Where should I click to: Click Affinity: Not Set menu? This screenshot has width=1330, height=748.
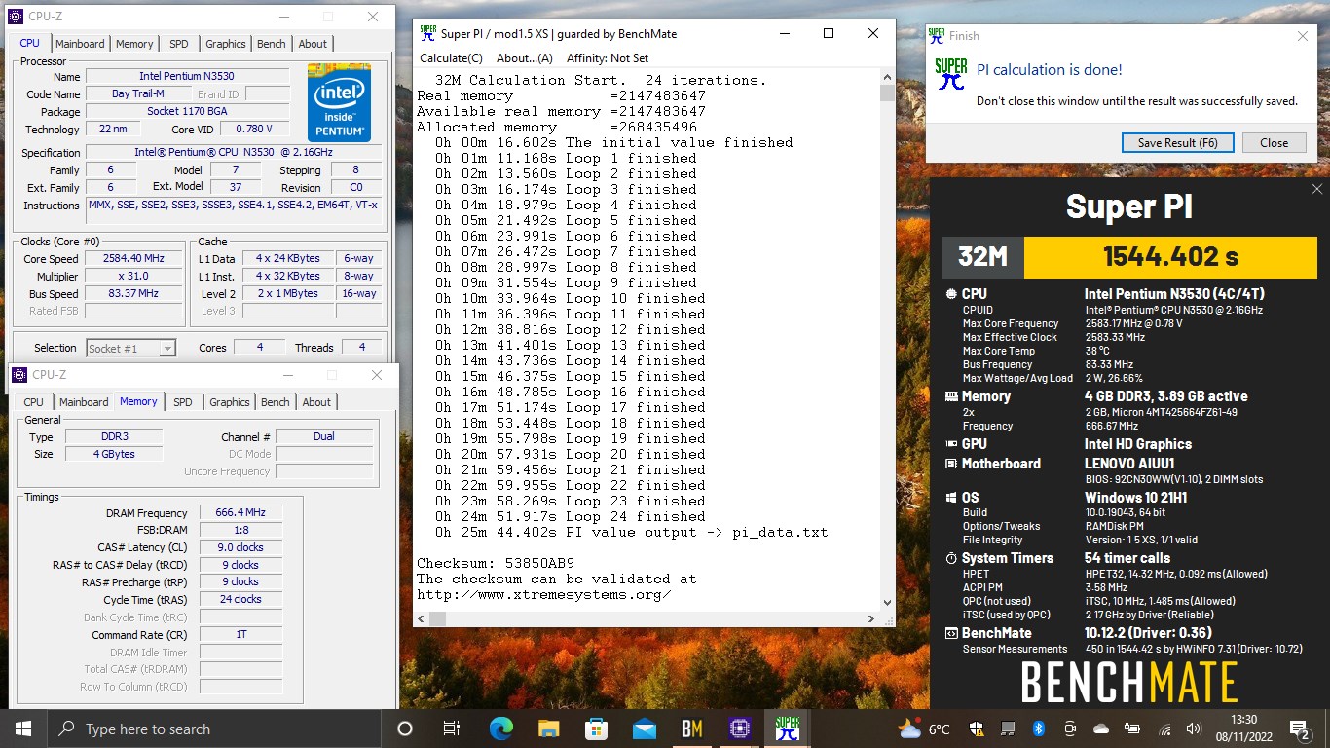coord(608,58)
